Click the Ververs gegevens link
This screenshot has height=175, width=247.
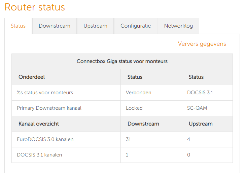click(x=202, y=44)
